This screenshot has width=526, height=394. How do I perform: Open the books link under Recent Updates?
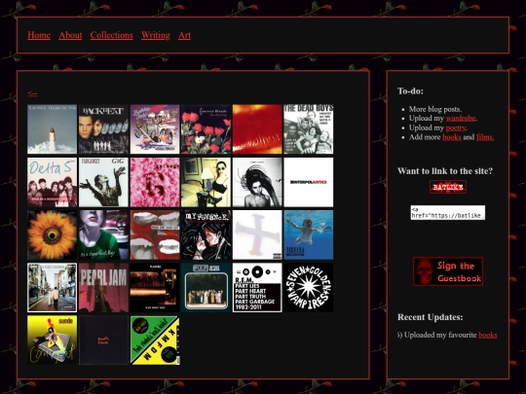pyautogui.click(x=488, y=335)
